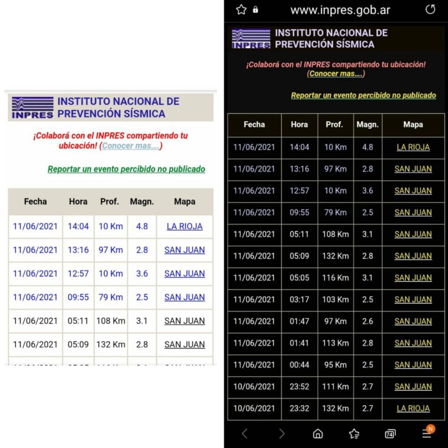Image resolution: width=448 pixels, height=448 pixels.
Task: Click the 'Hora' column header on dark page
Action: 299,125
